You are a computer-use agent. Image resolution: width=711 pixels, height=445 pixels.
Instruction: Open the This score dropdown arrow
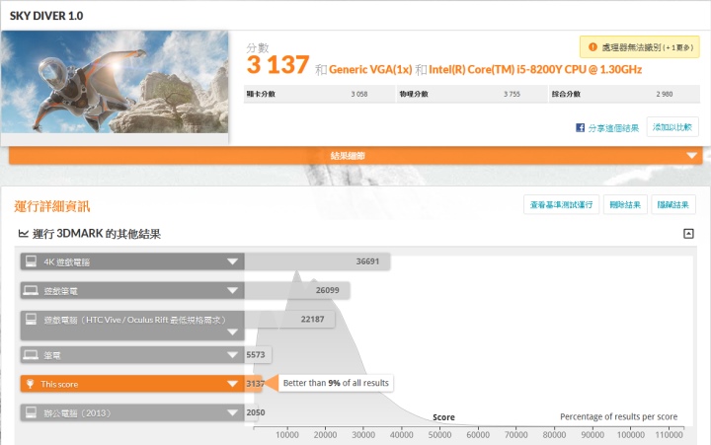click(233, 384)
